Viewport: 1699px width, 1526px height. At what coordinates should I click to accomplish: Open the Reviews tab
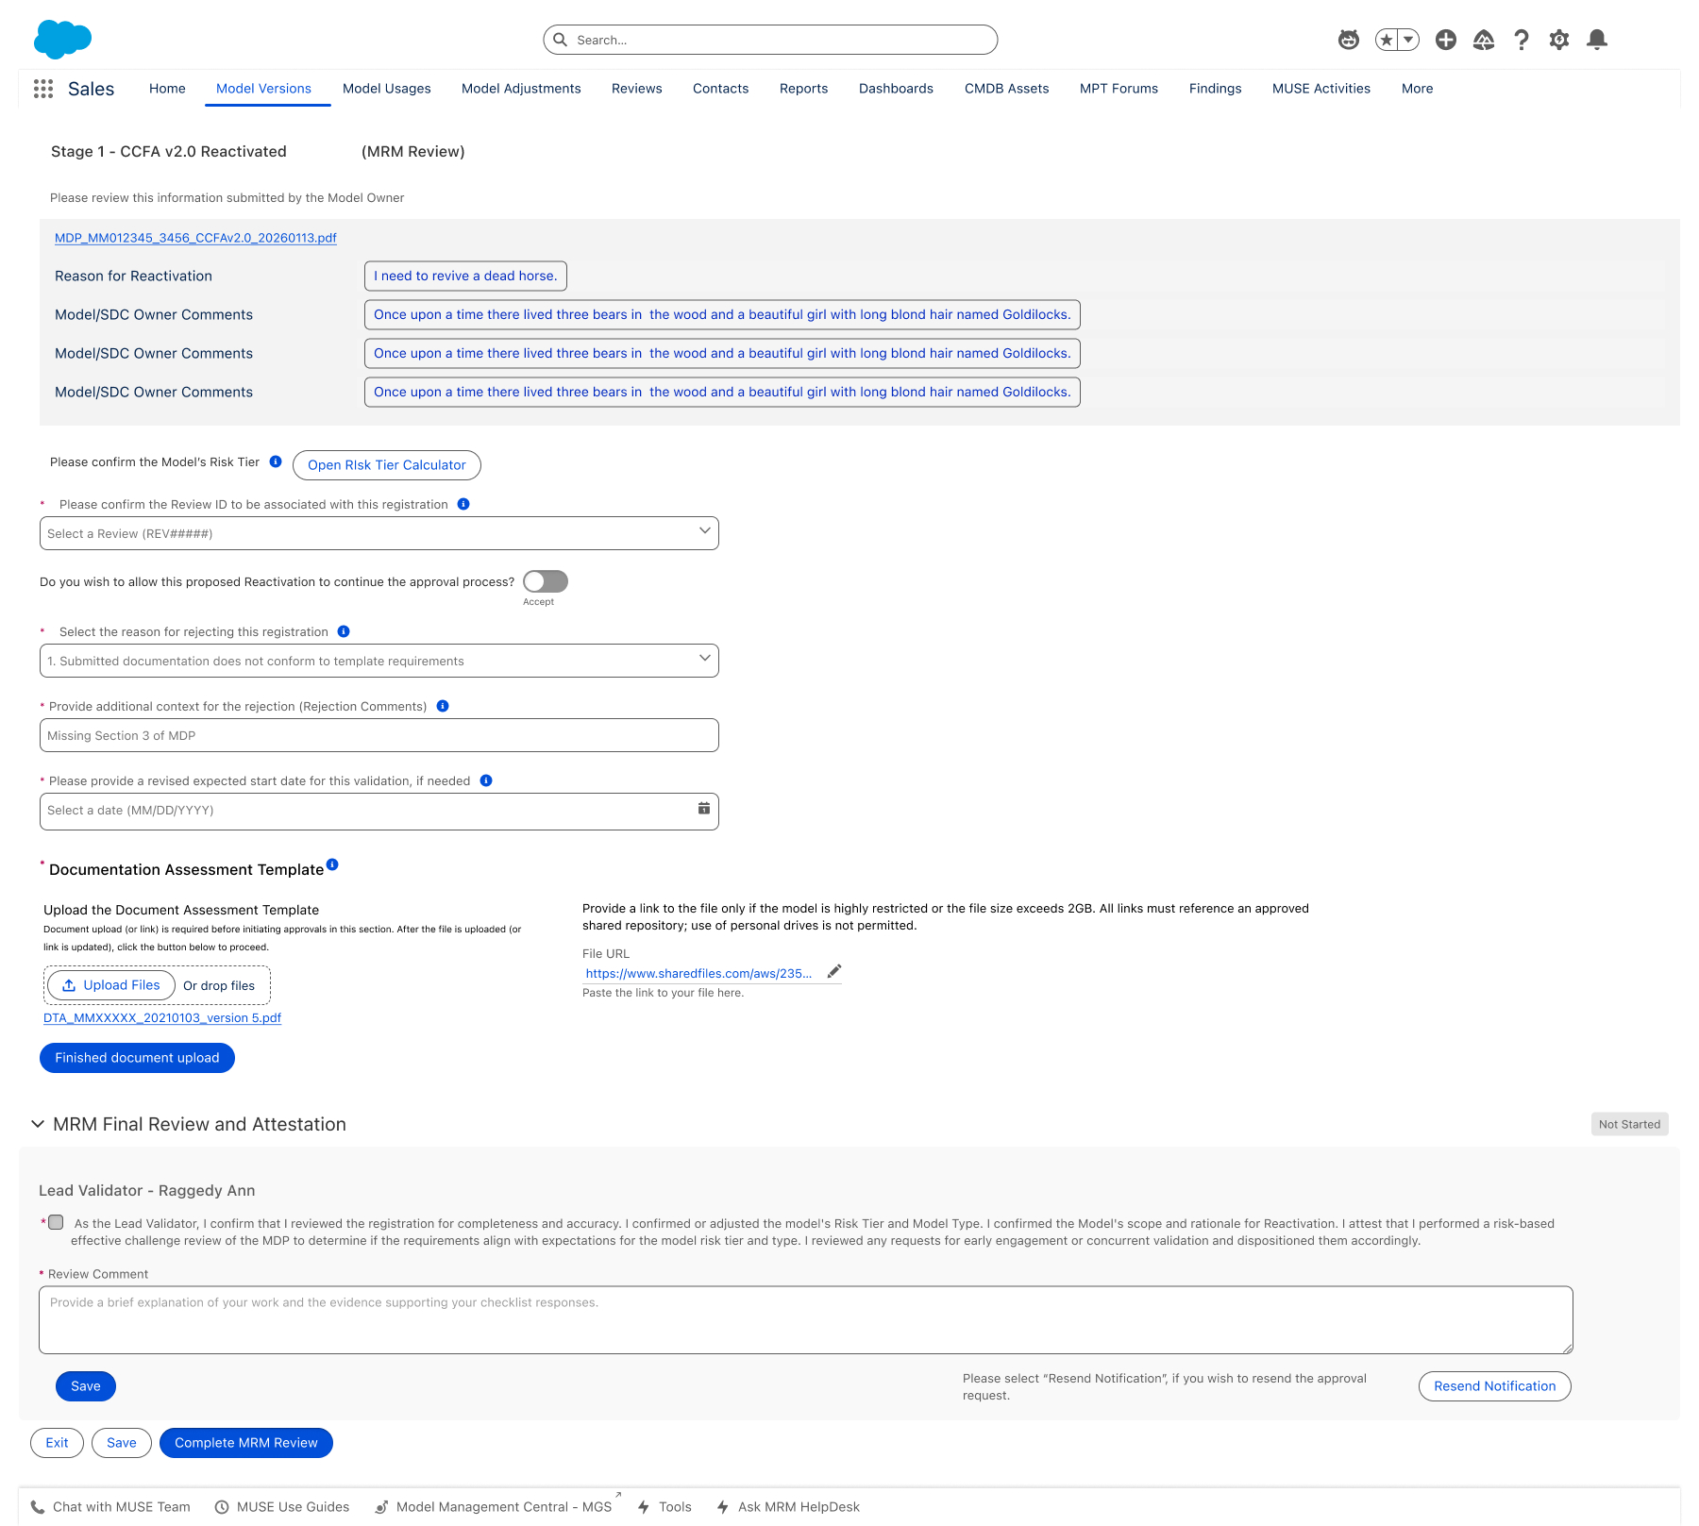coord(637,89)
